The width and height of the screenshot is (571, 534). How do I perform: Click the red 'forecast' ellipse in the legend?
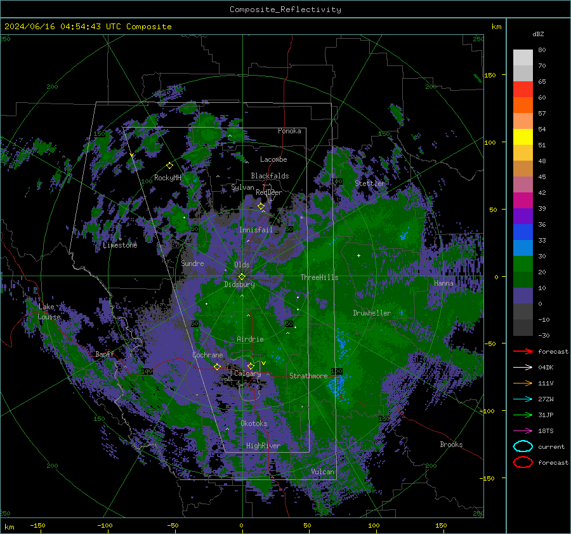coord(523,462)
